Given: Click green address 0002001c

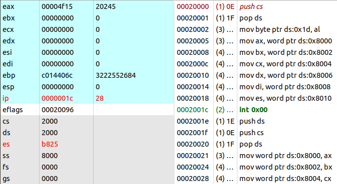Looking at the screenshot, I should pyautogui.click(x=193, y=110).
